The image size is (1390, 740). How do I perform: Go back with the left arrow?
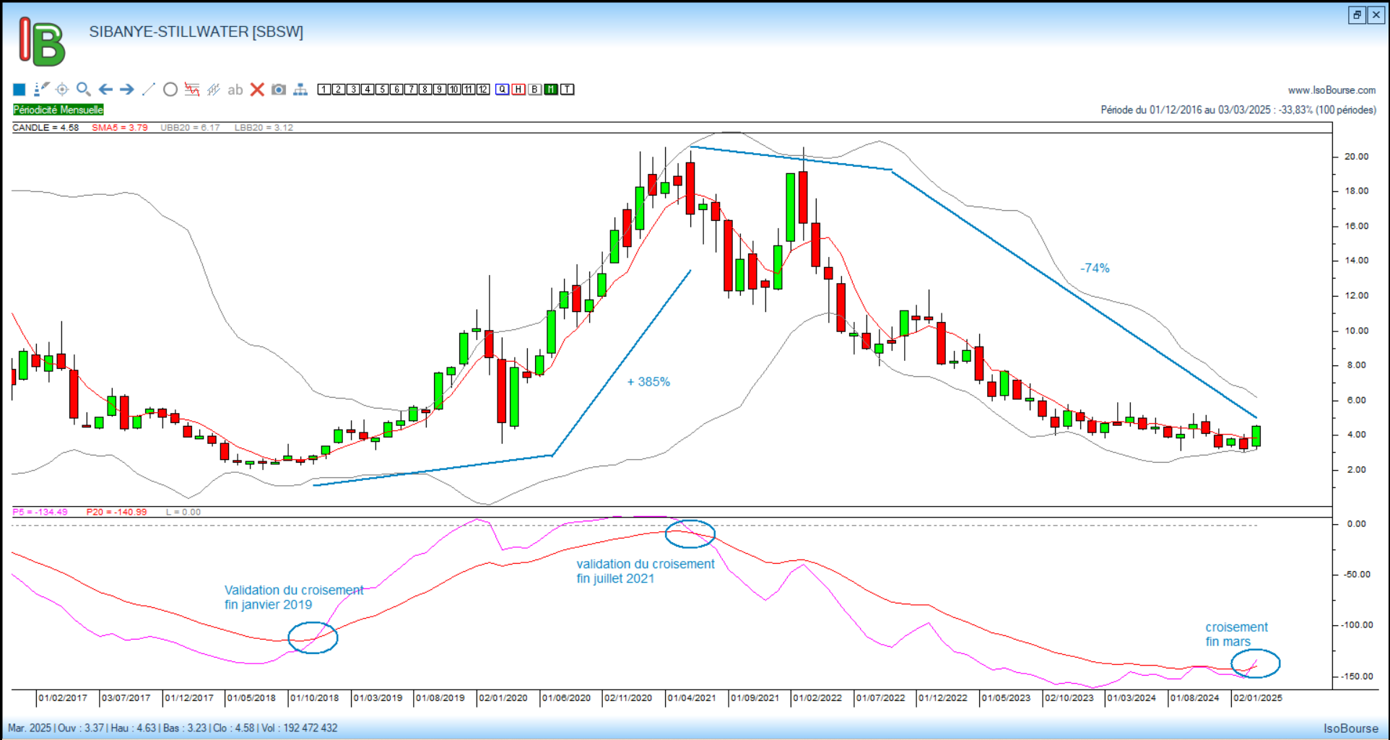pyautogui.click(x=105, y=90)
